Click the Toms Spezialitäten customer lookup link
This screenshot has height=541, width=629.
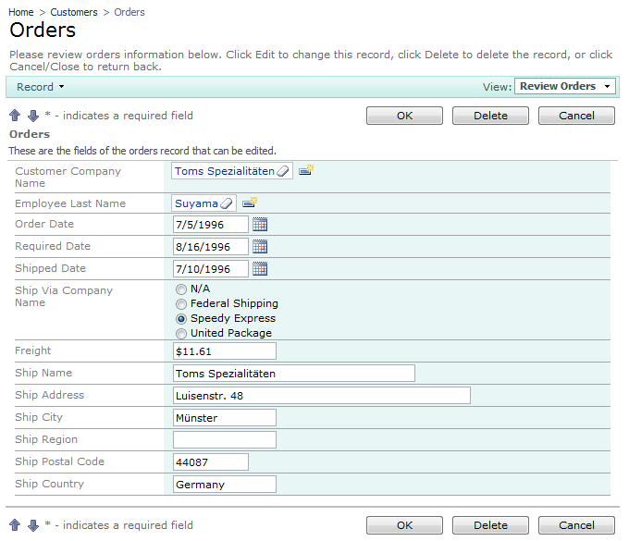point(225,171)
